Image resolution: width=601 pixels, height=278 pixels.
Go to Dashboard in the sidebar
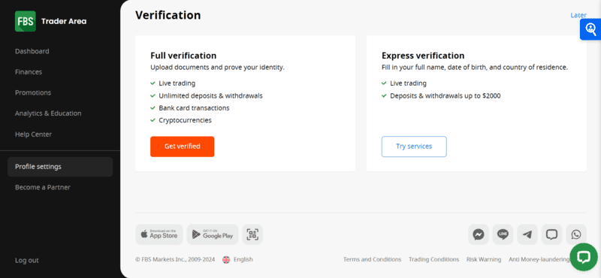click(x=32, y=51)
